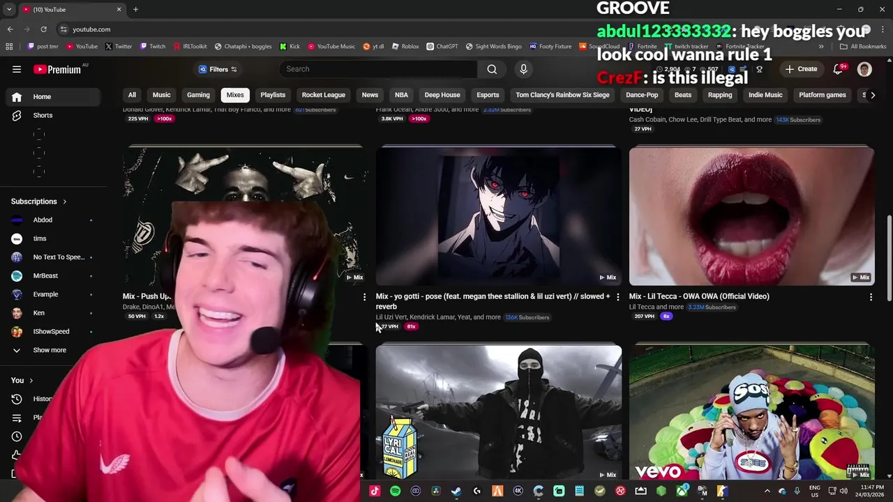Viewport: 893px width, 502px height.
Task: Open IShowSpeed subscription channel
Action: [52, 331]
